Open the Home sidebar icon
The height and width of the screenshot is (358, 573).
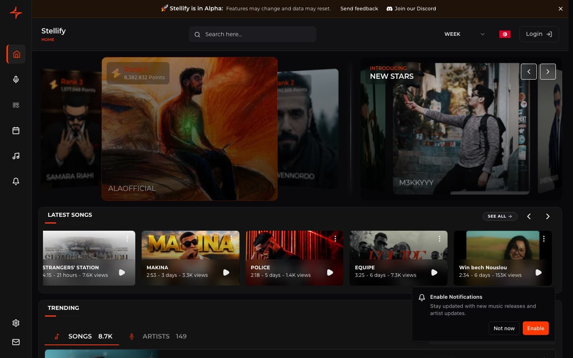[16, 54]
